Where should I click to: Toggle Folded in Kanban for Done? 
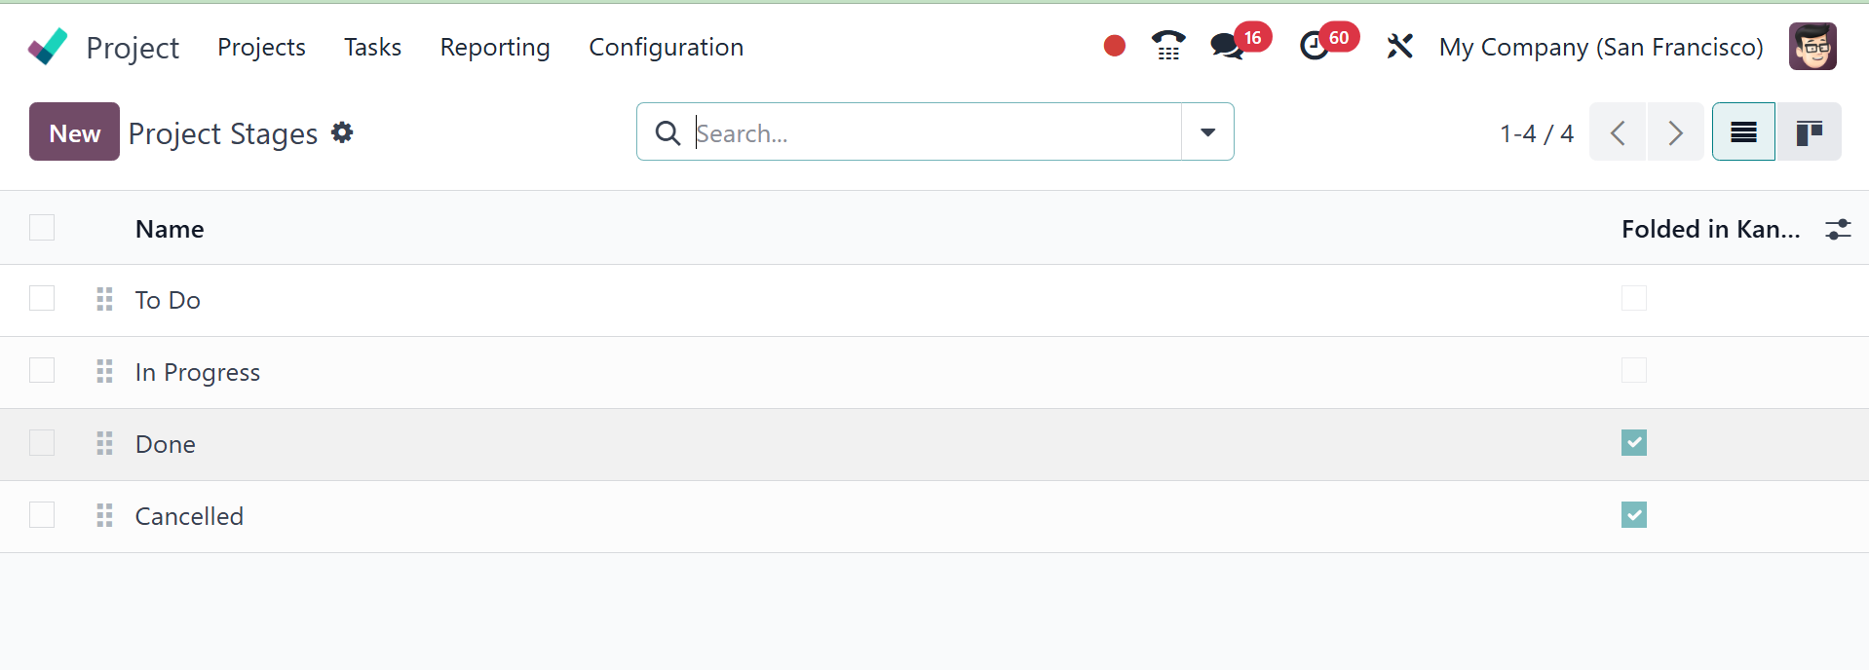(1634, 443)
